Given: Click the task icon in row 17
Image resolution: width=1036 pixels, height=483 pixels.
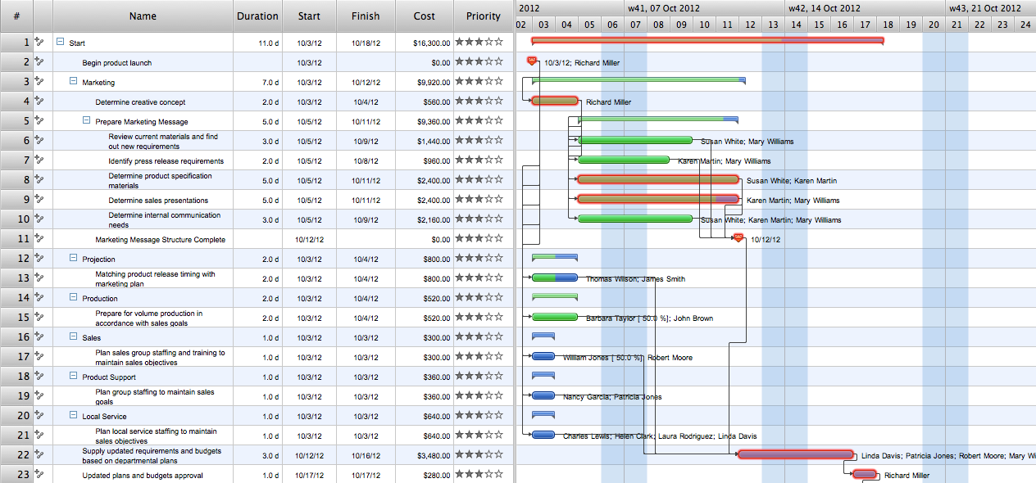Looking at the screenshot, I should click(x=39, y=357).
